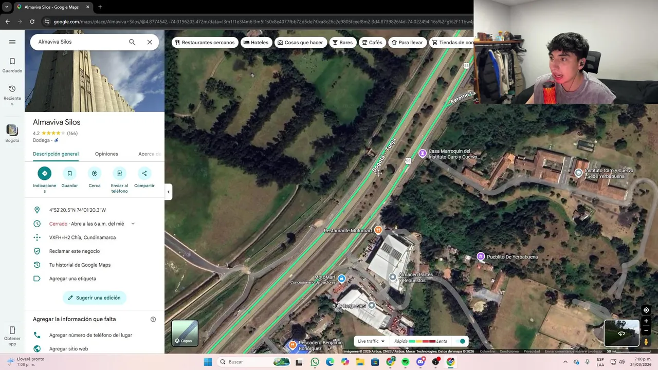Click Instituto Caro y Cuervo Yerbabuena marker
This screenshot has height=370, width=658.
pos(579,173)
